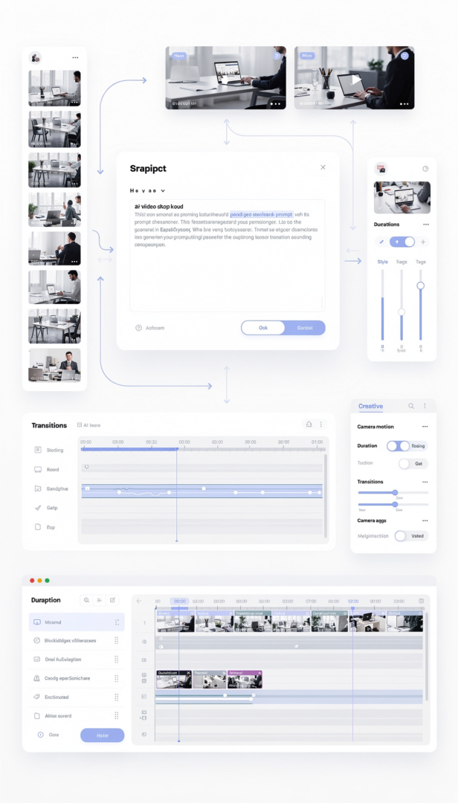Expand the 'He y ae' dropdown
The image size is (458, 803).
pos(147,190)
